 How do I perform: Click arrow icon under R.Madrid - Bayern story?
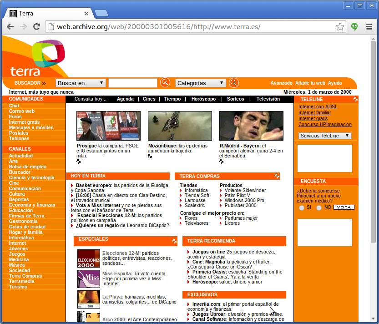click(221, 162)
